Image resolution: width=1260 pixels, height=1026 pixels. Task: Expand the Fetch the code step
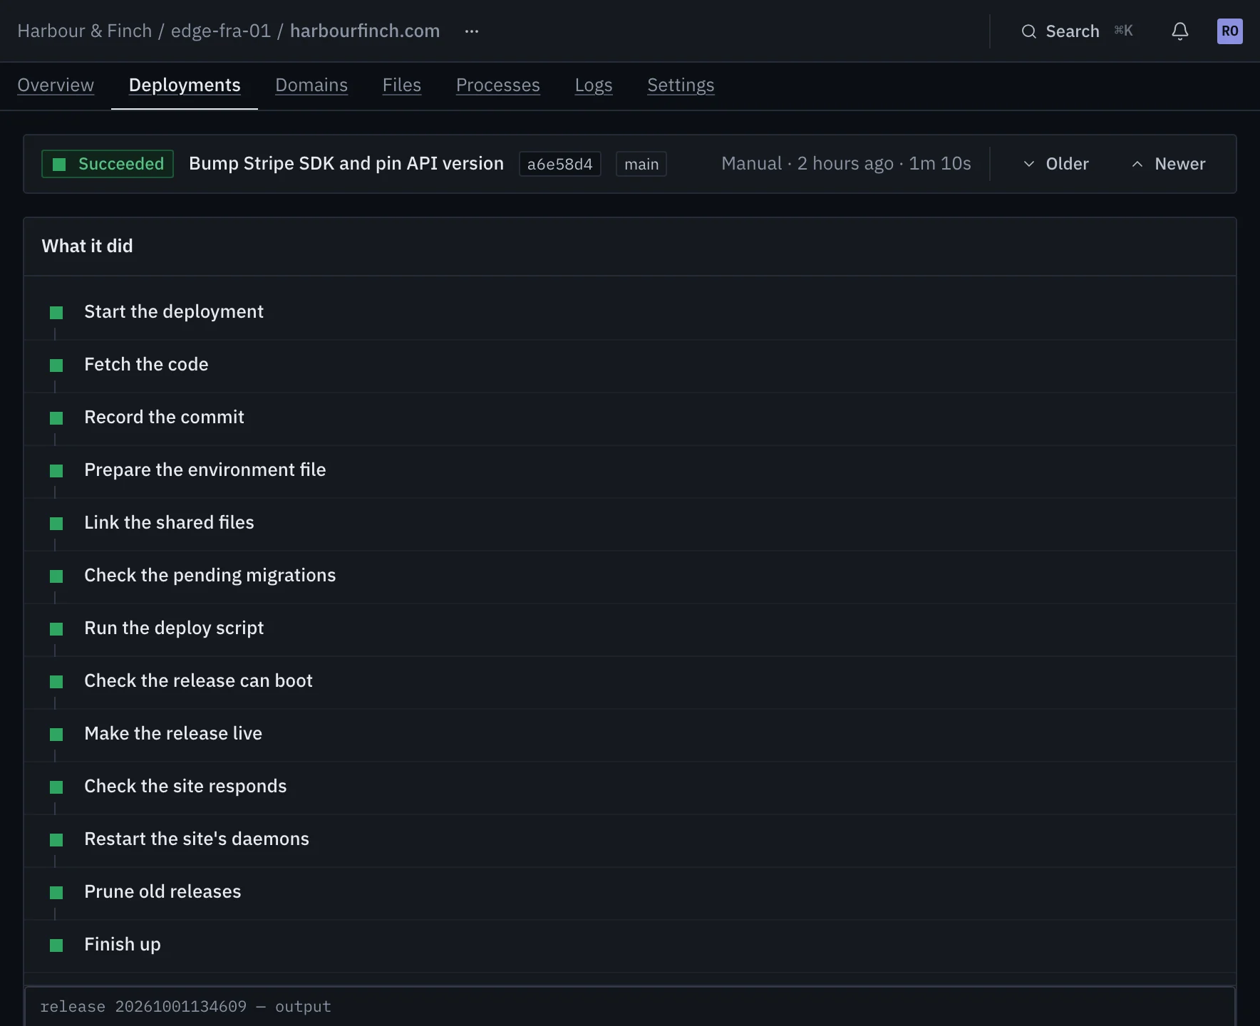(x=630, y=366)
